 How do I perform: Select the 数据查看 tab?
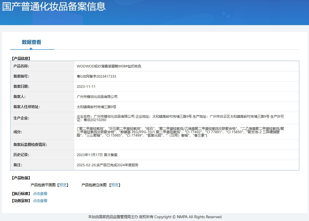[x=31, y=42]
